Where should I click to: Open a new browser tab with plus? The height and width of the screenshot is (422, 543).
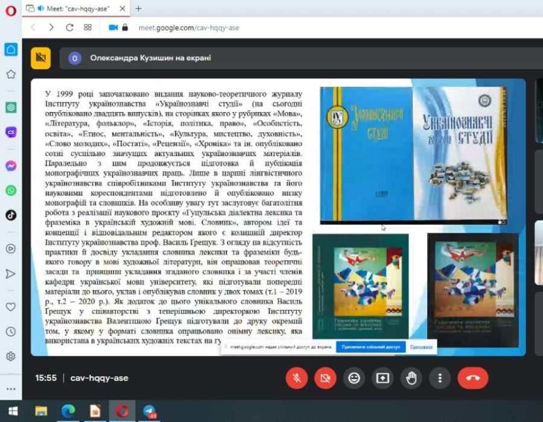(x=138, y=8)
